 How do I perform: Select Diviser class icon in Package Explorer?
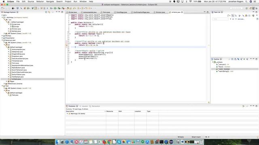(x=13, y=27)
